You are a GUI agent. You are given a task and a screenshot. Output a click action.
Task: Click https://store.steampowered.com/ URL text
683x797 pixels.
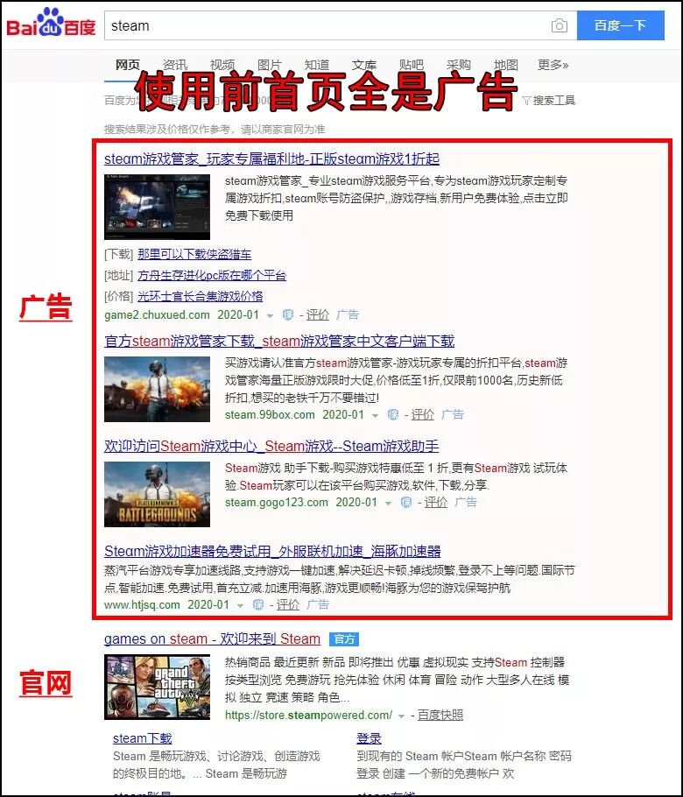click(308, 716)
